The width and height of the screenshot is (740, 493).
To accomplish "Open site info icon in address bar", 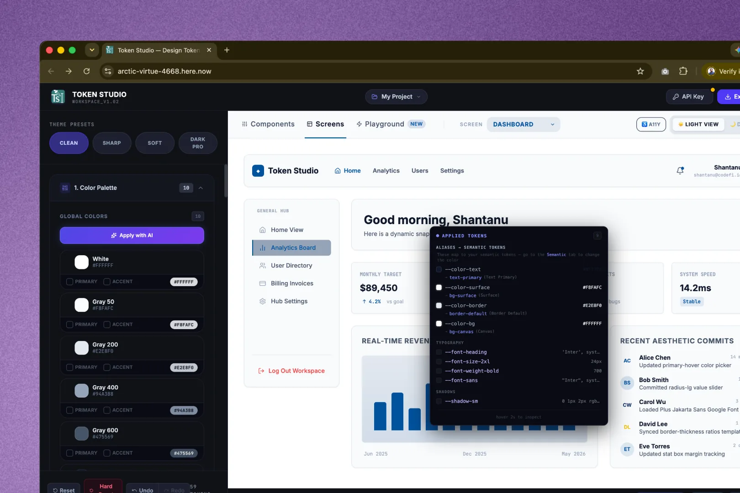I will tap(108, 71).
